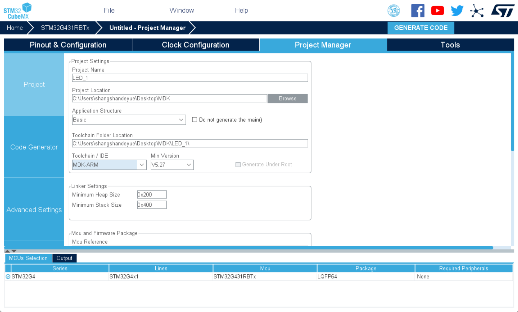Click the None required peripherals cell

tap(464, 277)
